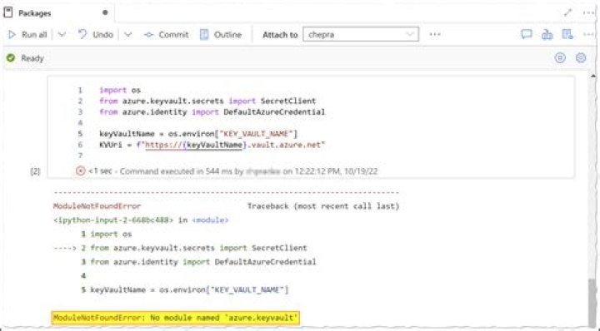
Task: Open the notebook Outline
Action: click(221, 35)
